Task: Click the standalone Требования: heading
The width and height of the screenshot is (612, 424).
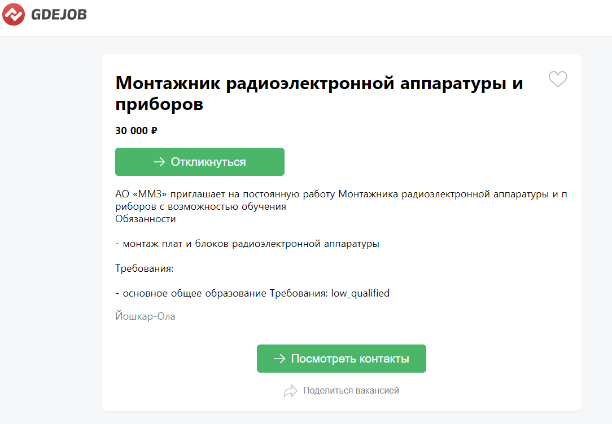Action: [144, 268]
